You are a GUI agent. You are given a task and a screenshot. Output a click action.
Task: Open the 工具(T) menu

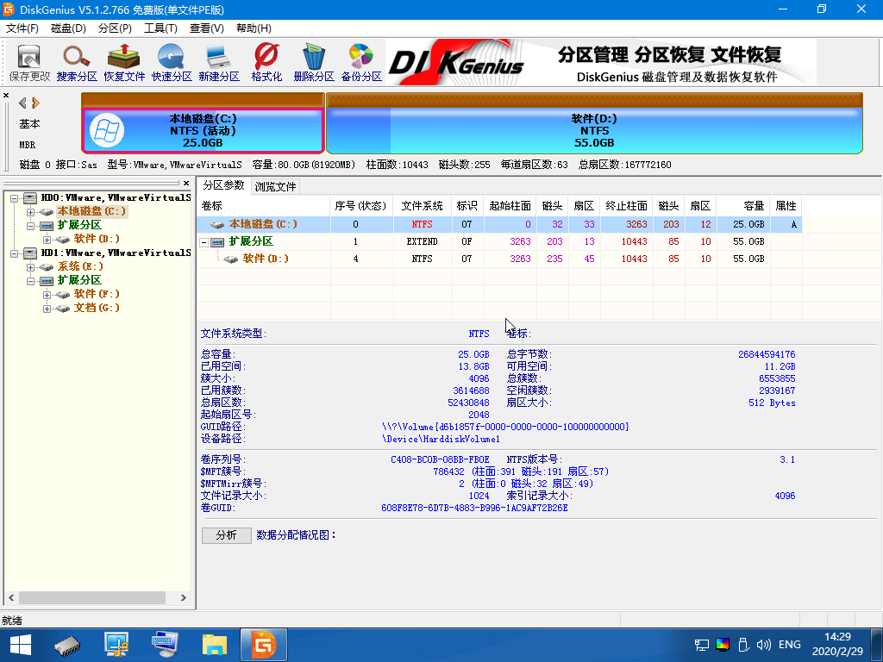point(160,28)
